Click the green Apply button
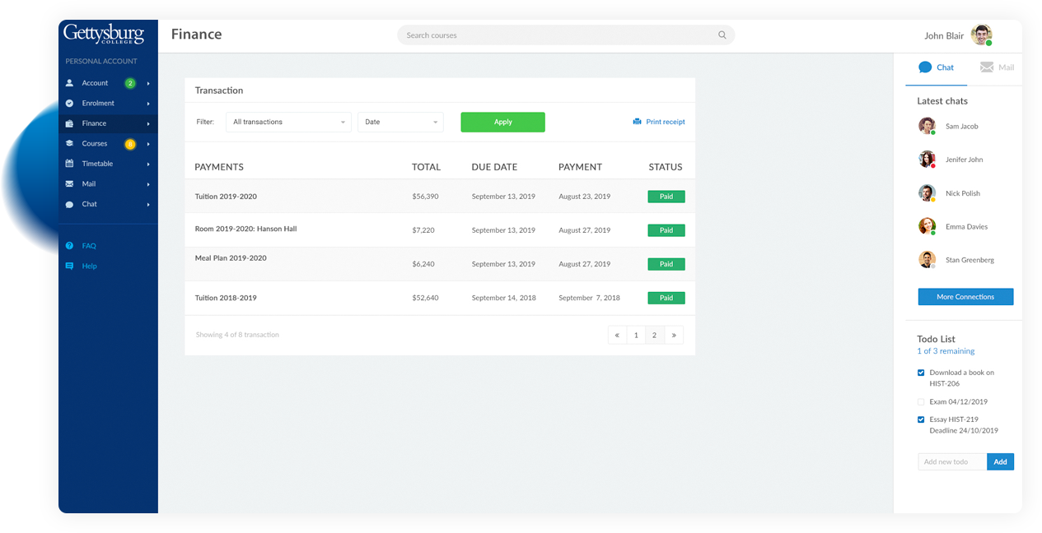The image size is (1042, 533). click(x=502, y=122)
